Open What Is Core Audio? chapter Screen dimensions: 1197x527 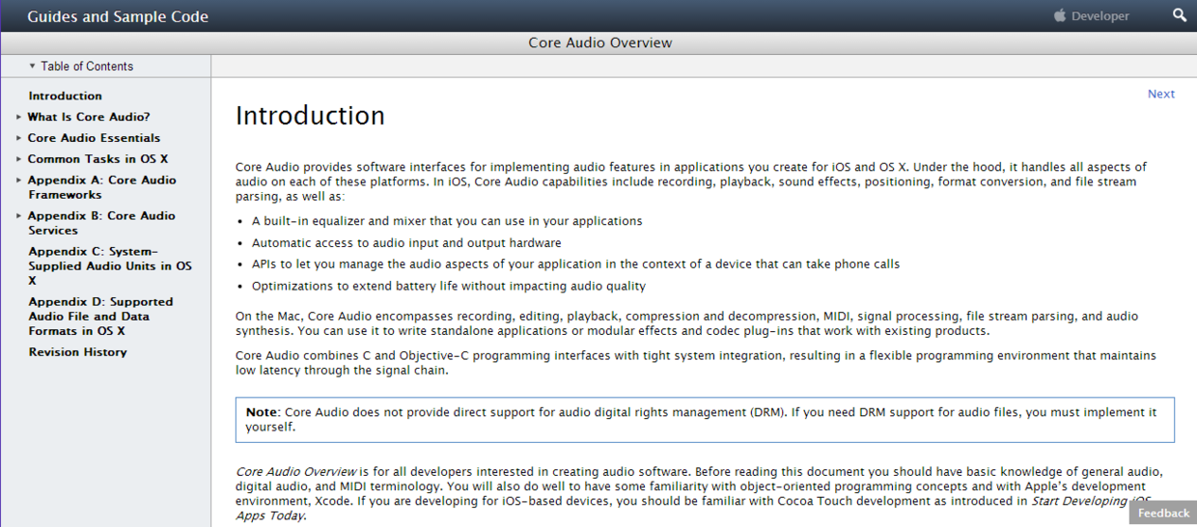point(89,117)
